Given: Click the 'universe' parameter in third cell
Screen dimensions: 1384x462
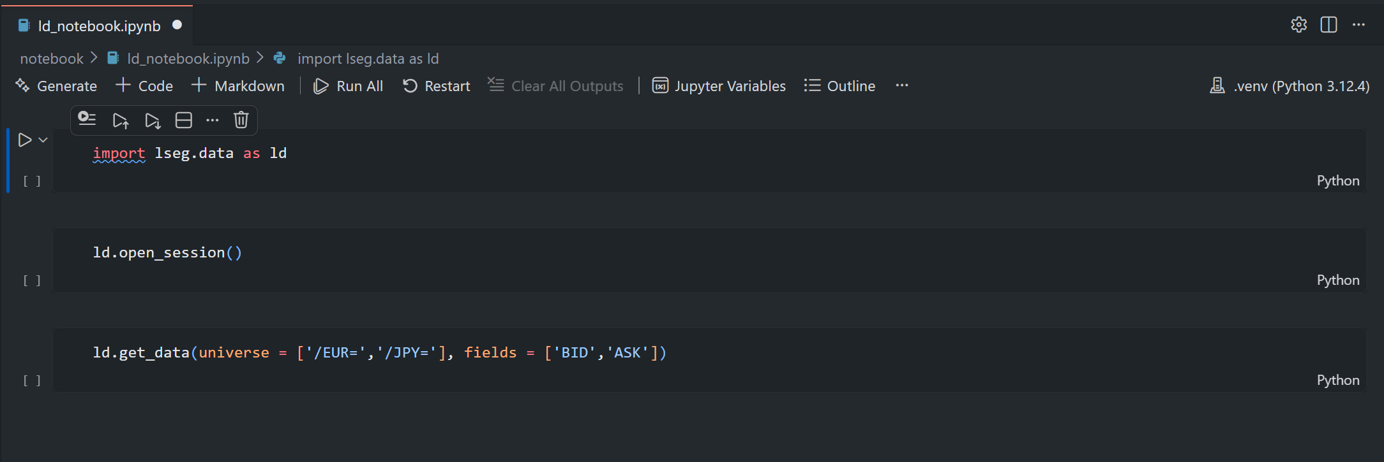Looking at the screenshot, I should (x=234, y=352).
